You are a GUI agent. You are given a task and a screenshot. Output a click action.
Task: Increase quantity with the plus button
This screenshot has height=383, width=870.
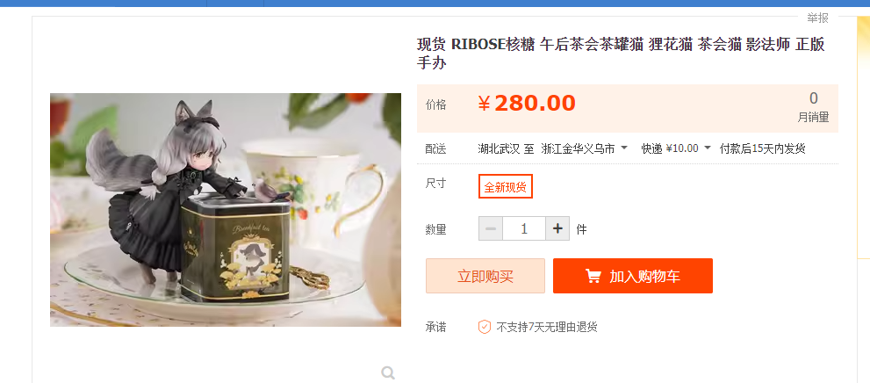click(x=557, y=228)
